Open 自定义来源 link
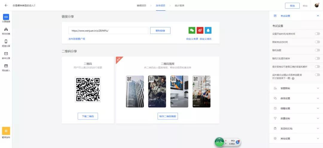This screenshot has width=323, height=148. [x=192, y=39]
